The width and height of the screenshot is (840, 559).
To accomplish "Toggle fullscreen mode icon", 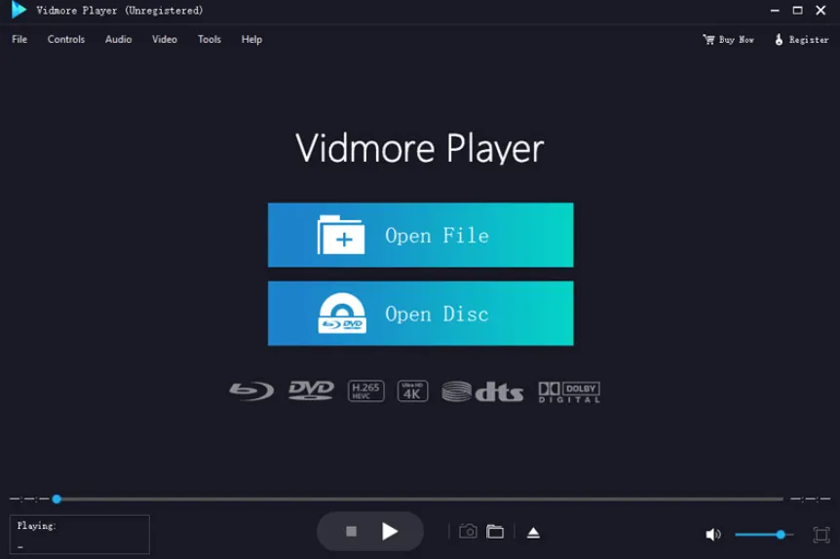I will [x=821, y=535].
